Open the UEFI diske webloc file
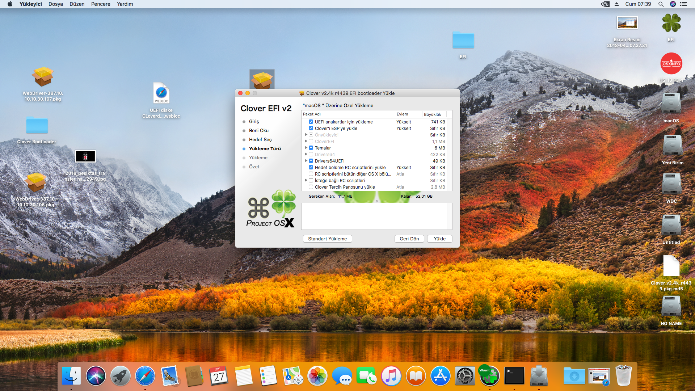695x391 pixels. tap(161, 93)
